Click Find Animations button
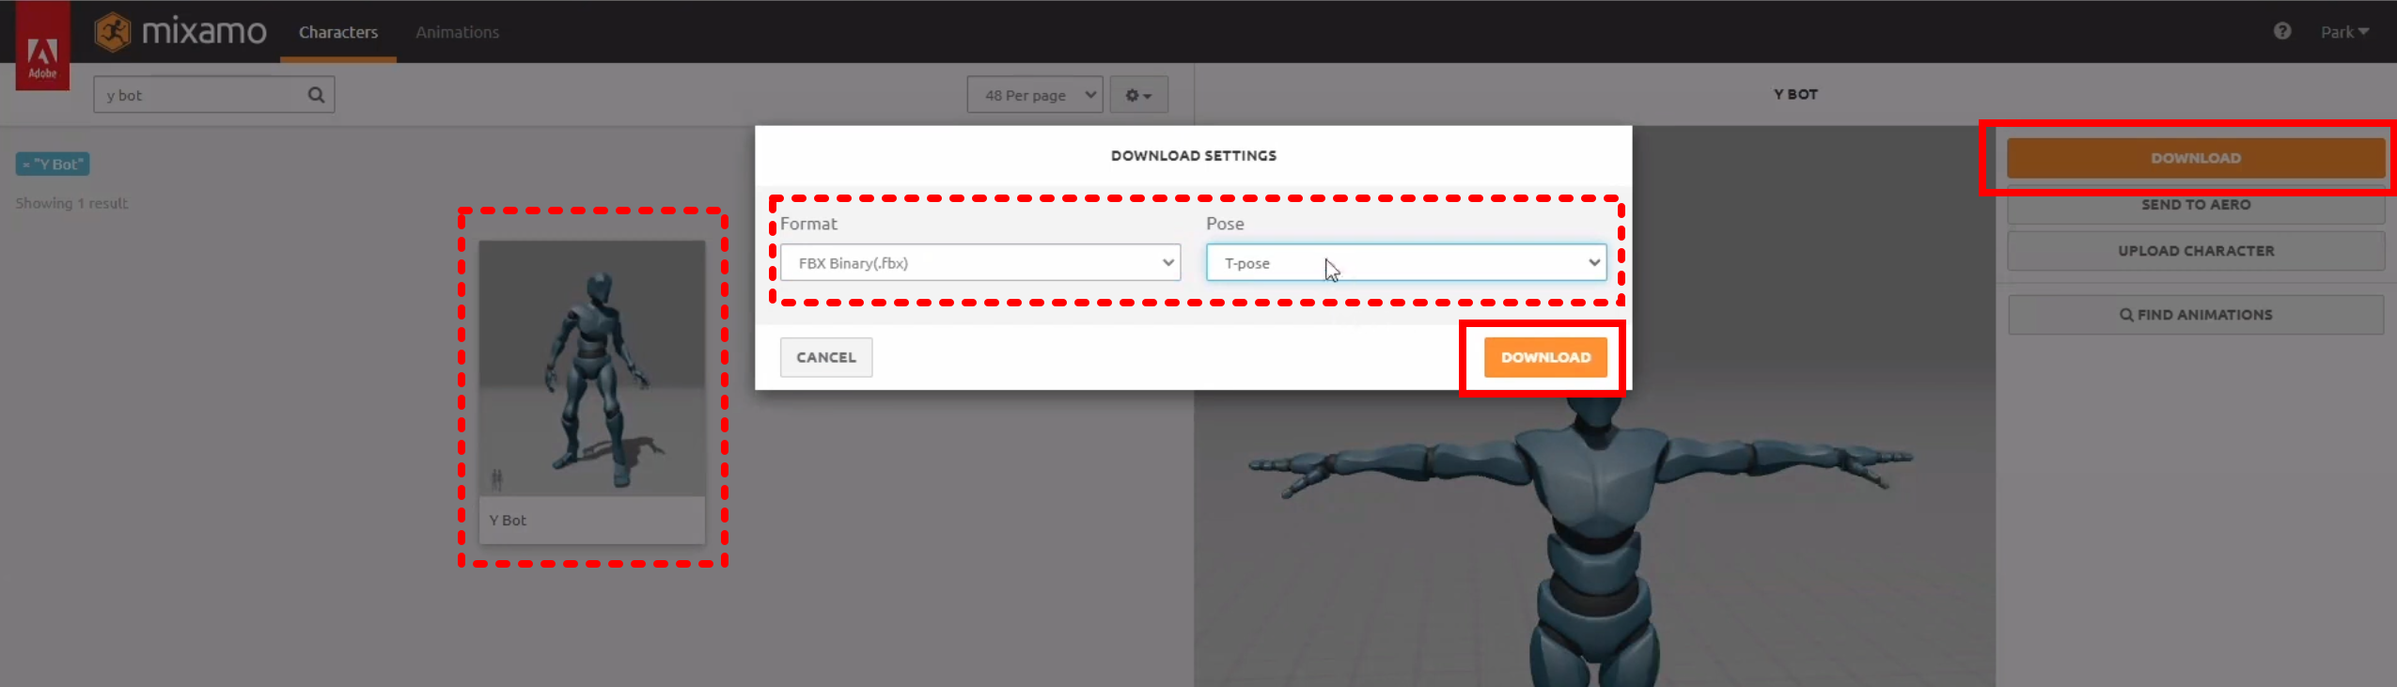 click(2196, 315)
